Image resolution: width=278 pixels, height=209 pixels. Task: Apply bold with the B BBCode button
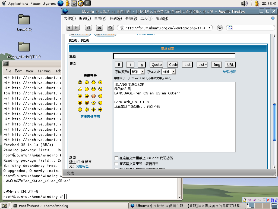tap(119, 64)
